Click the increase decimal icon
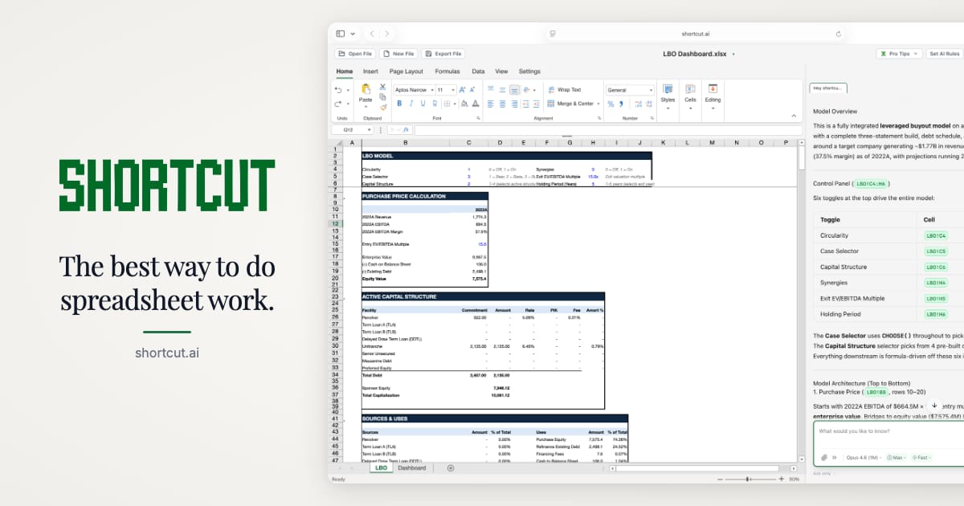This screenshot has width=964, height=506. pos(638,104)
